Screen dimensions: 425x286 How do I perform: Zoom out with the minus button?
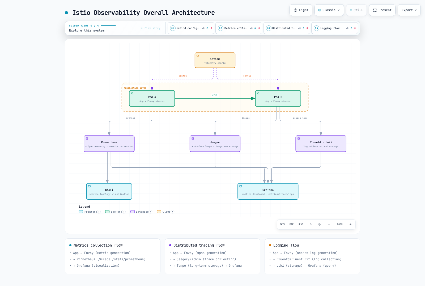point(329,224)
